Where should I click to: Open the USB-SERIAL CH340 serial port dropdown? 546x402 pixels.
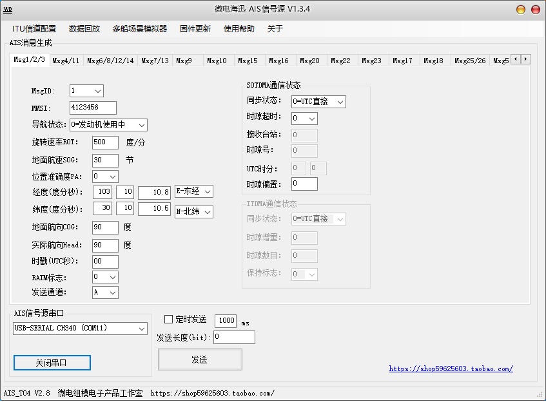[80, 328]
